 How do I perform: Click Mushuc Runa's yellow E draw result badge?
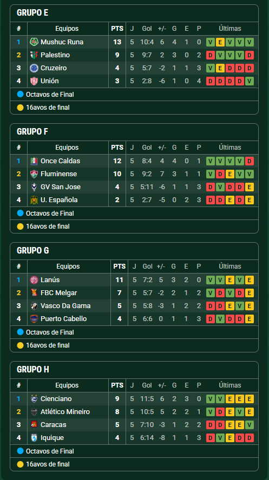(x=220, y=42)
